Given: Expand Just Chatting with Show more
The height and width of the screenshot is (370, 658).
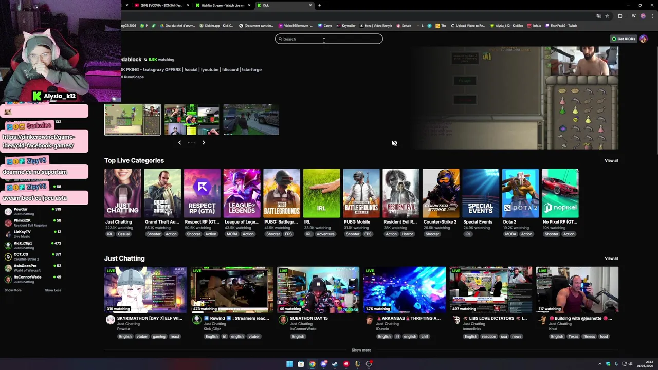Looking at the screenshot, I should click(361, 350).
